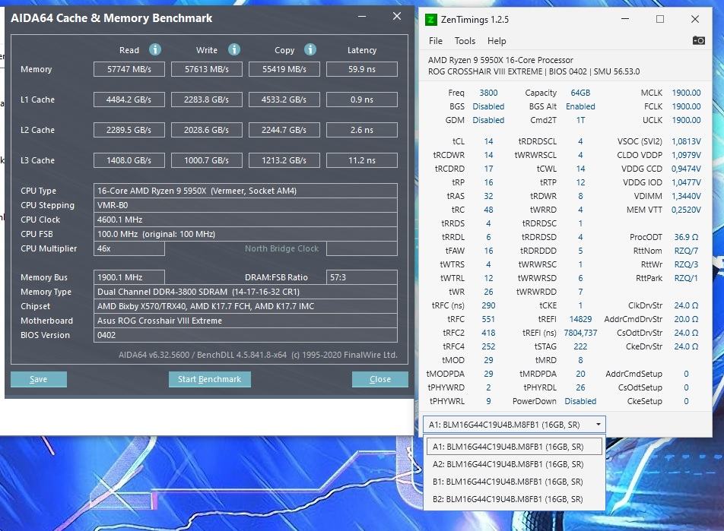Click the ZenTimings camera screenshot icon
Screen dimensions: 724x531
pyautogui.click(x=699, y=40)
